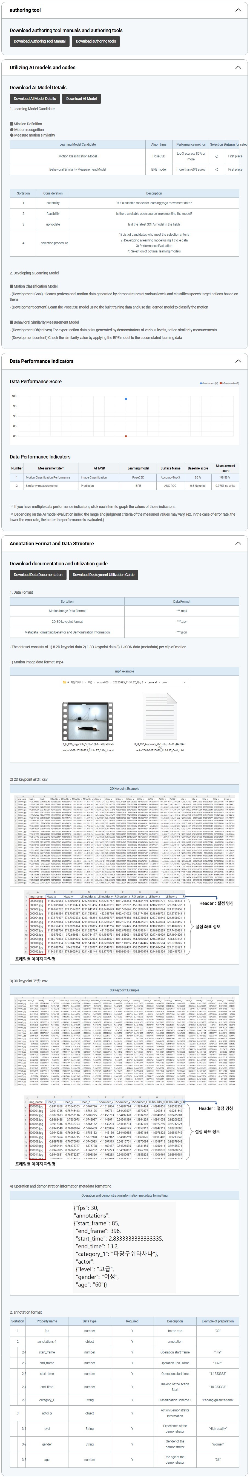Click the mp4 video file thumbnail icon

[88, 721]
